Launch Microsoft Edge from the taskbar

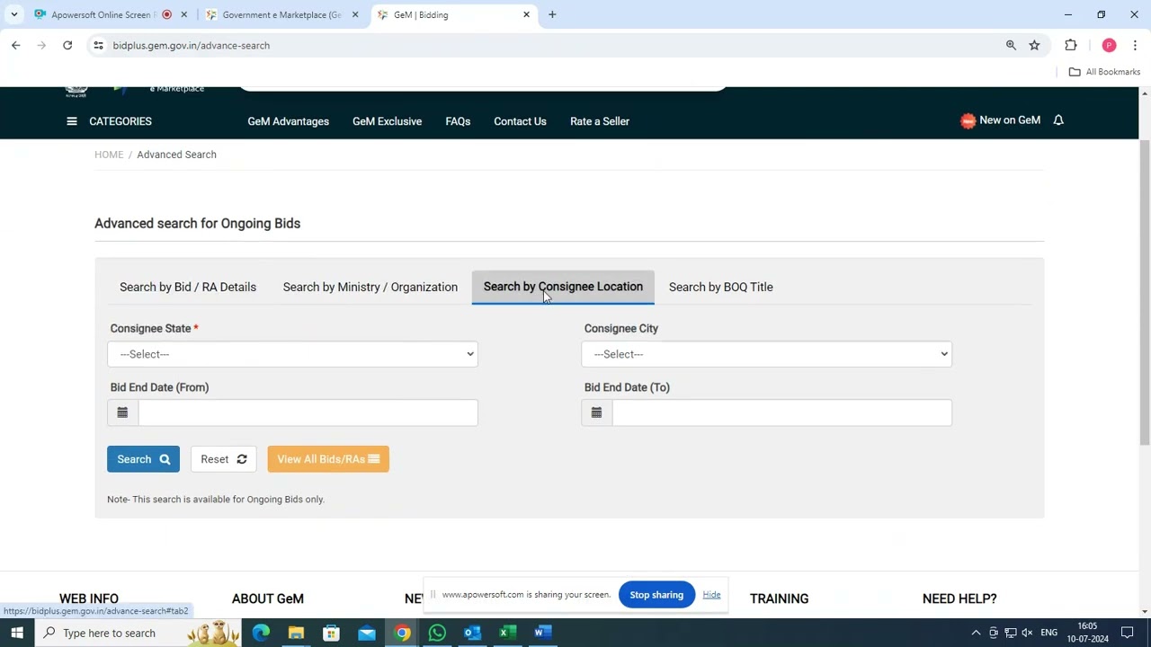261,633
